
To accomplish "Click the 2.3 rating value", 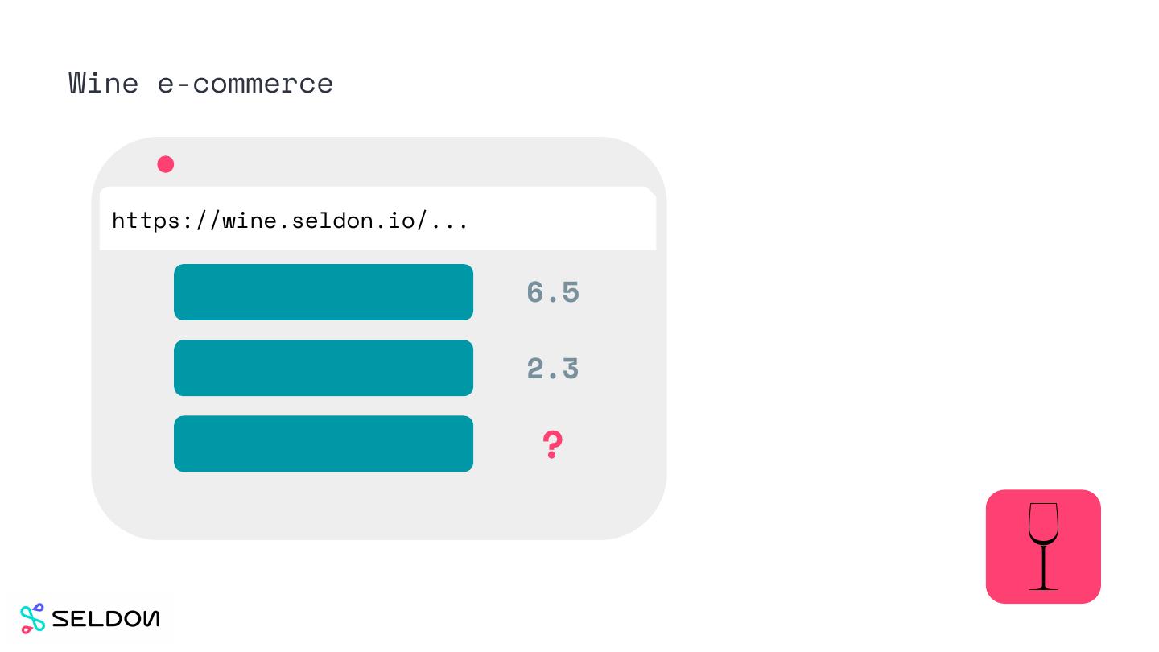I will point(552,369).
